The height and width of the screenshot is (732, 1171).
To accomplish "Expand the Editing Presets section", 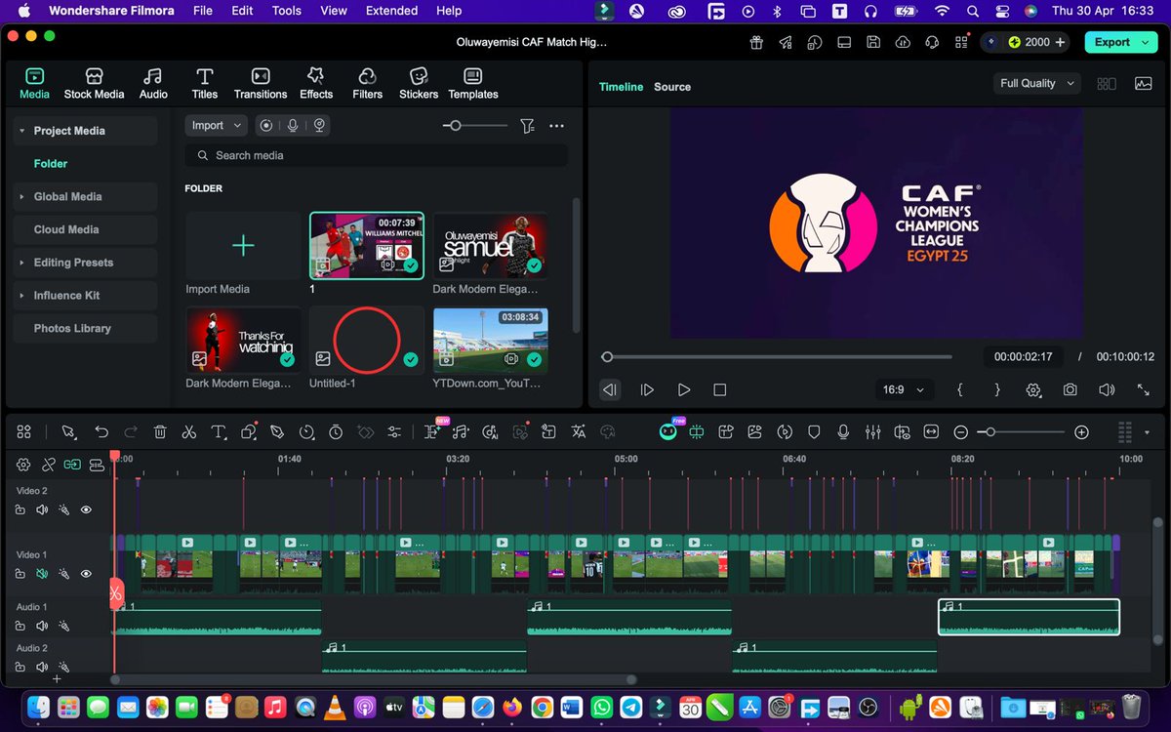I will [x=22, y=263].
